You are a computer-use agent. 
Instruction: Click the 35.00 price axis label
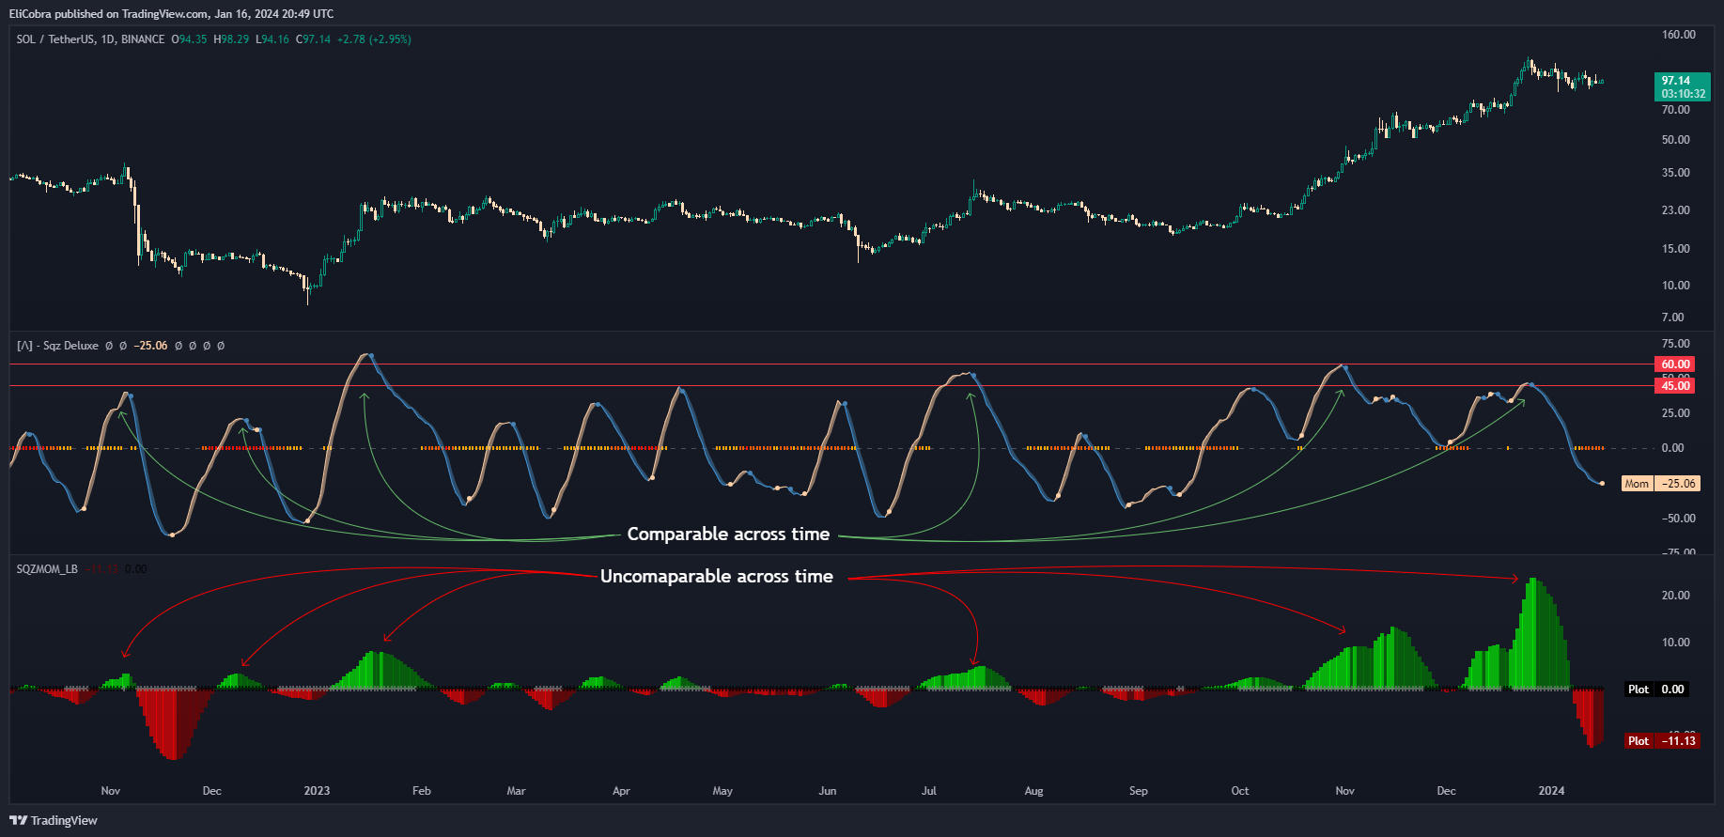point(1675,173)
